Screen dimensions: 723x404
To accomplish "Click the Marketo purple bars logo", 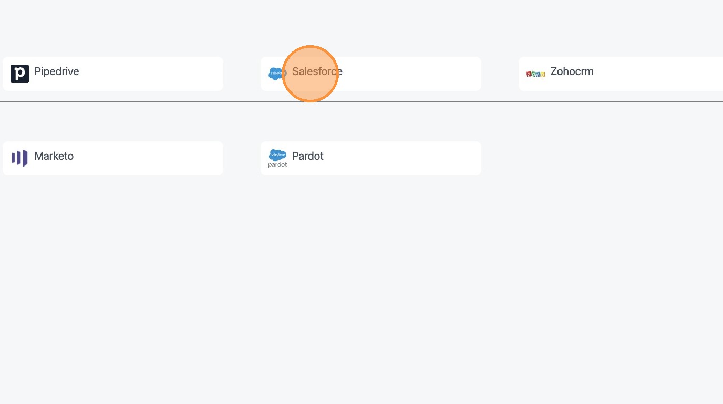I will point(19,158).
